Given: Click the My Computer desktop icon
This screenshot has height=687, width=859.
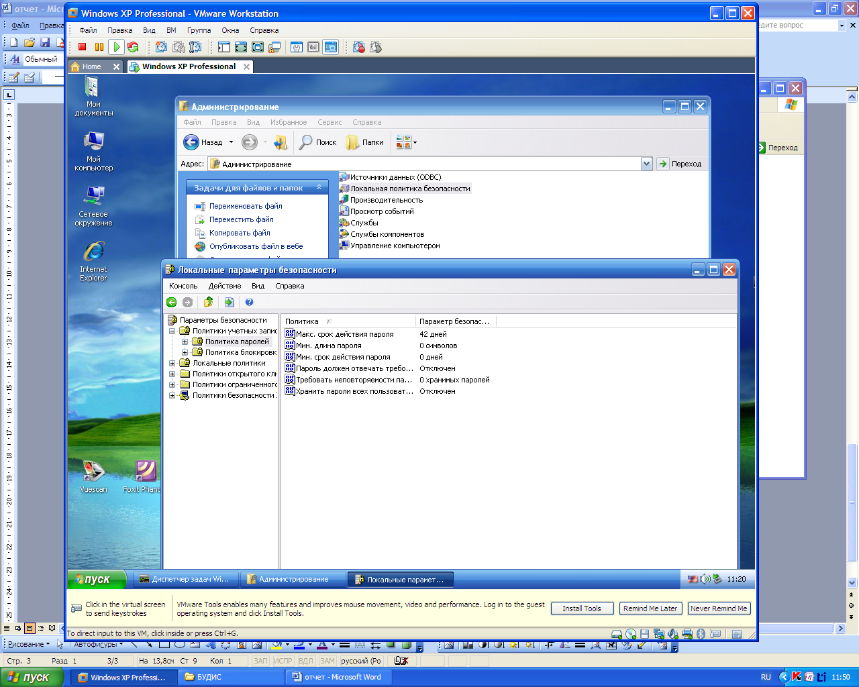Looking at the screenshot, I should (x=94, y=151).
